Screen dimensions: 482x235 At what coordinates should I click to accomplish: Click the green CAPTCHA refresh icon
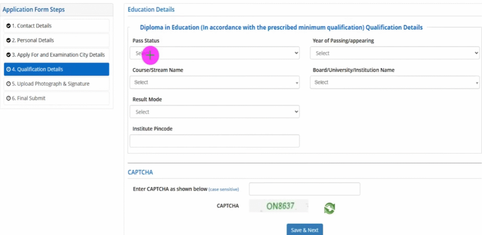pyautogui.click(x=329, y=208)
